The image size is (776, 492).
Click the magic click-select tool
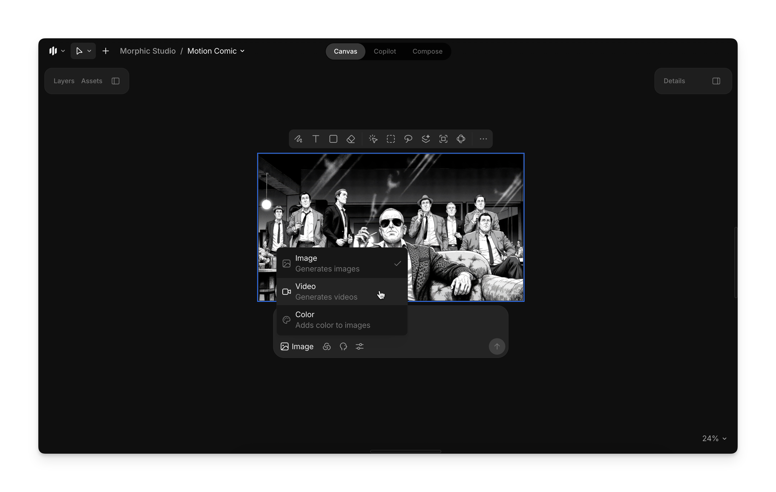tap(373, 139)
